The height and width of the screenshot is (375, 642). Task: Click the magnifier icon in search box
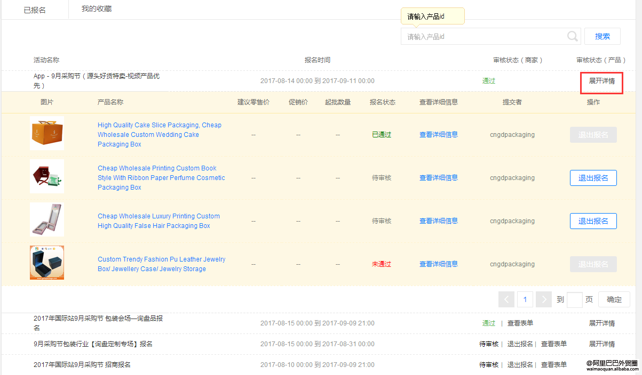click(572, 36)
